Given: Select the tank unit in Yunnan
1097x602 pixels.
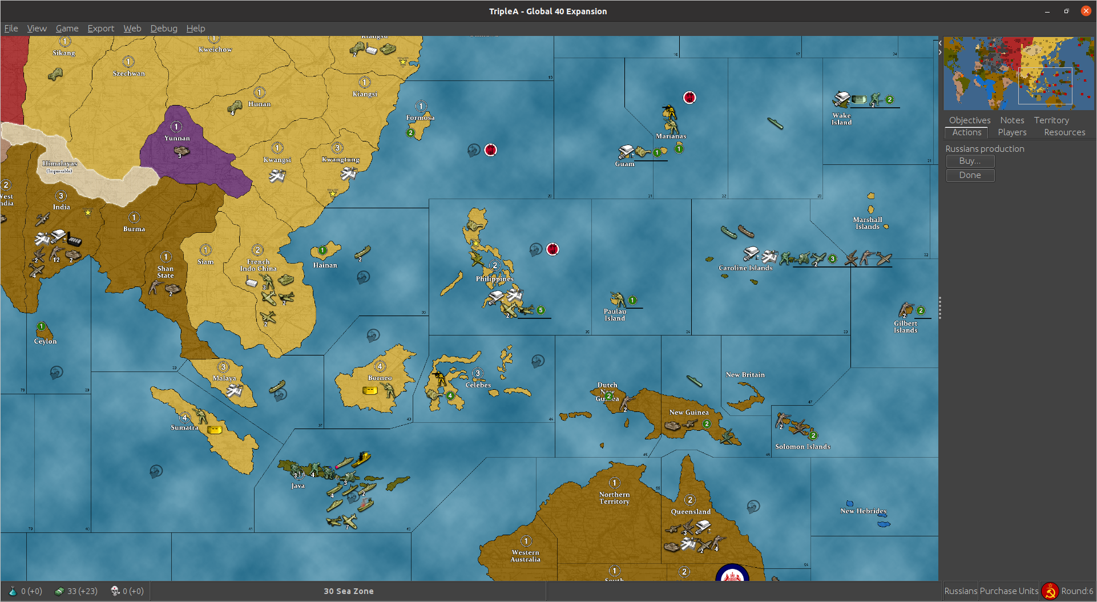Looking at the screenshot, I should pos(182,151).
